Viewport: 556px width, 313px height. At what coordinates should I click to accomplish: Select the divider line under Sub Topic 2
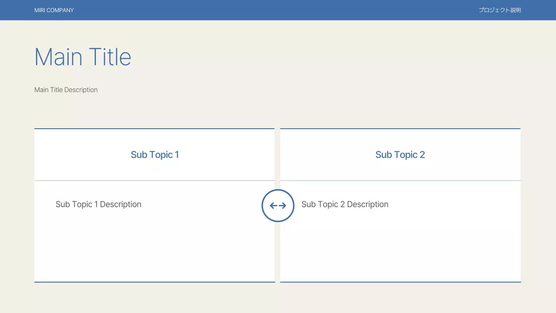pos(400,180)
